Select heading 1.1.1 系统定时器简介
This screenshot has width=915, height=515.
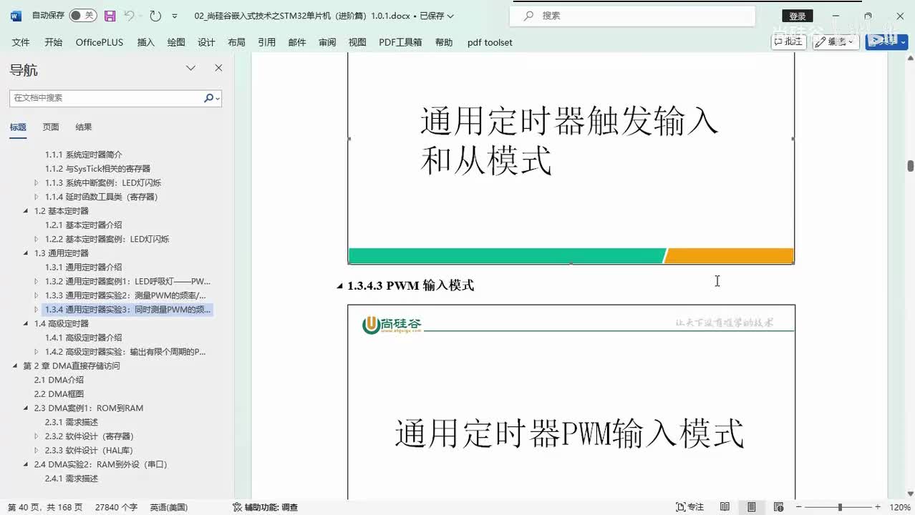84,154
